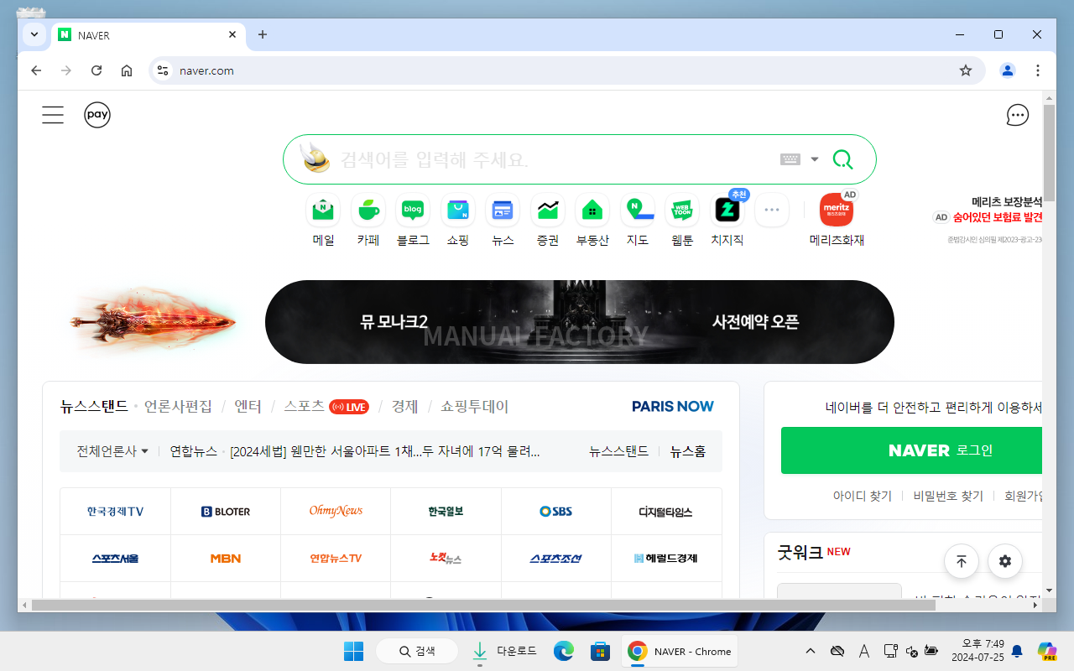Viewport: 1074px width, 671px height.
Task: Select the 뉴스스탠드 tab
Action: point(94,407)
